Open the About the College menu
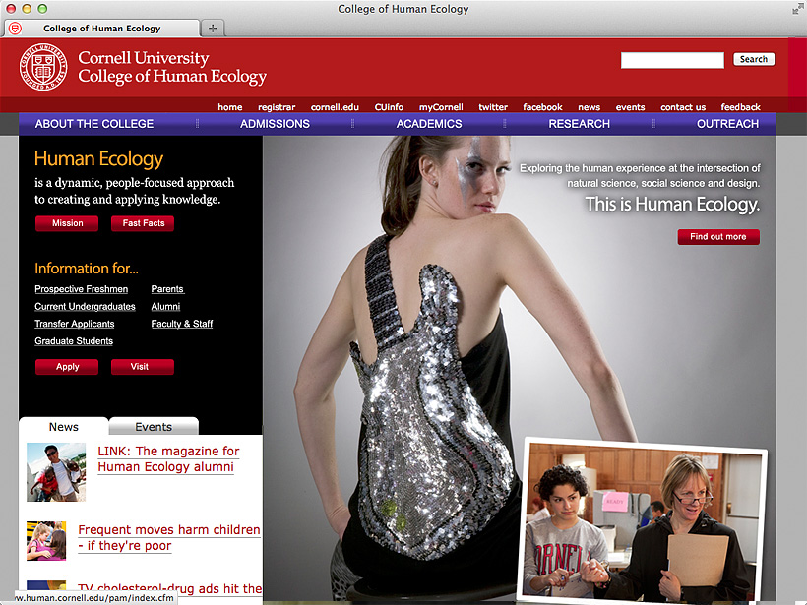 94,124
